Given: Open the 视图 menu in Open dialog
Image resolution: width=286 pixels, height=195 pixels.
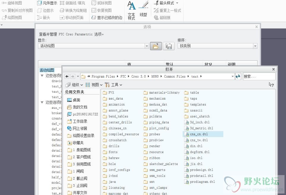Looking at the screenshot, I should (94, 85).
